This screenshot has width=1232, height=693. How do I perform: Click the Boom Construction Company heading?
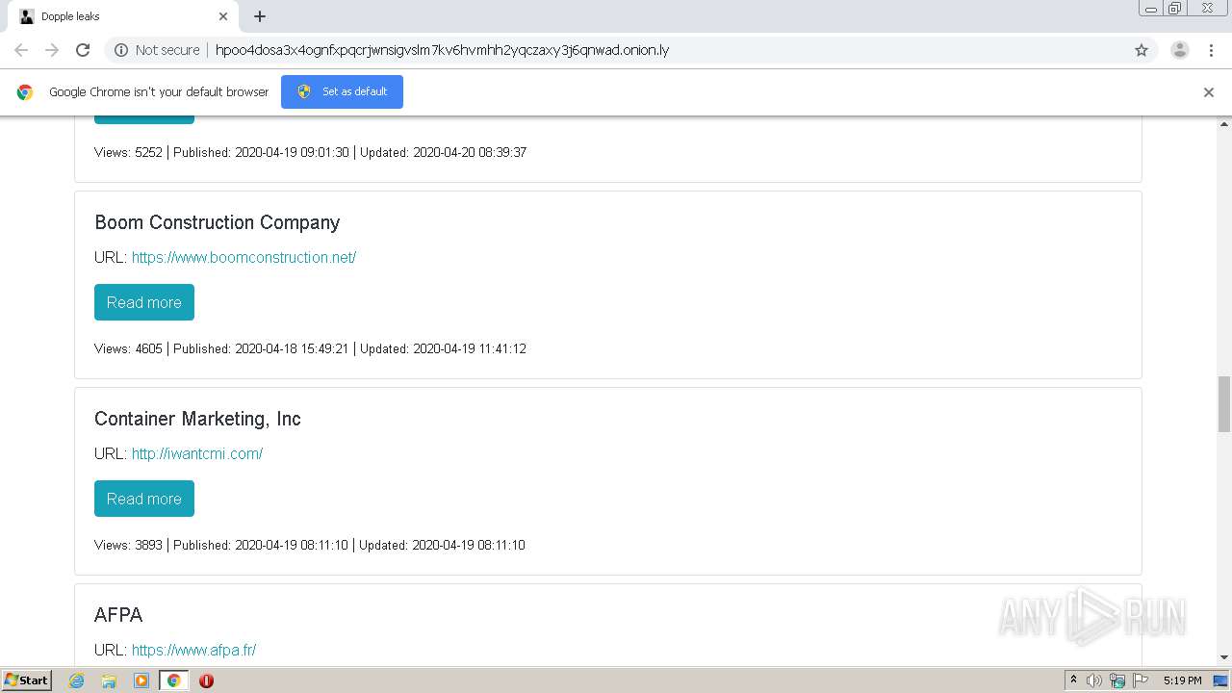click(x=218, y=222)
